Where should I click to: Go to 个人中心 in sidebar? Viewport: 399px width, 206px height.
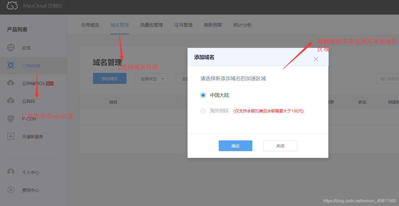(34, 172)
